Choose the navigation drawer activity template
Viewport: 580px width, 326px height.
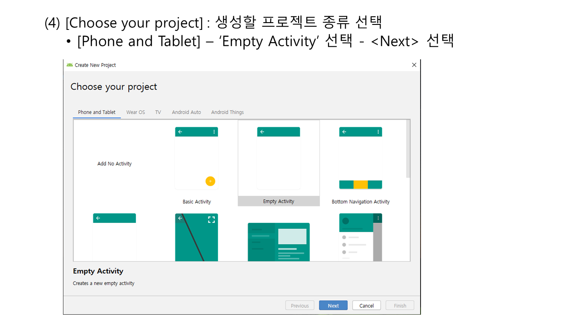tap(361, 237)
